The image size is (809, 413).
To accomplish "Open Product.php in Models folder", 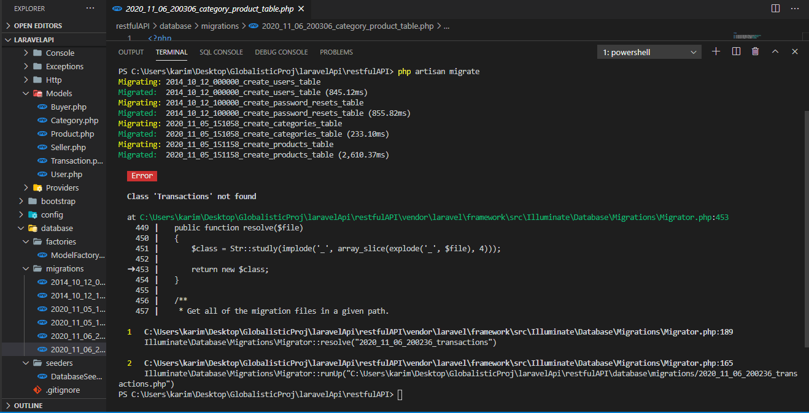I will pos(72,134).
